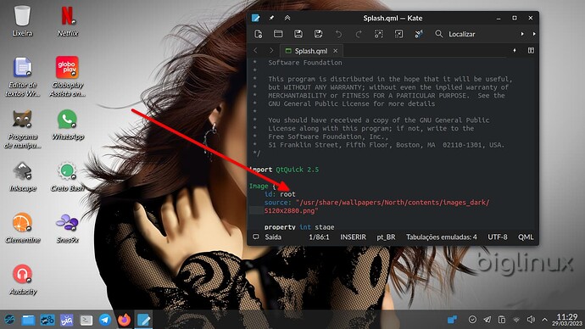Screen dimensions: 585x329
Task: Split the editor view icon
Action: click(531, 50)
